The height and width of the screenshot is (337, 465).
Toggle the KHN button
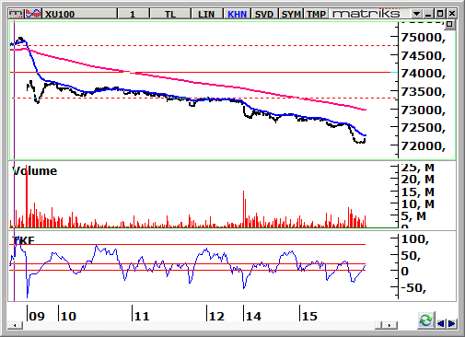point(238,15)
